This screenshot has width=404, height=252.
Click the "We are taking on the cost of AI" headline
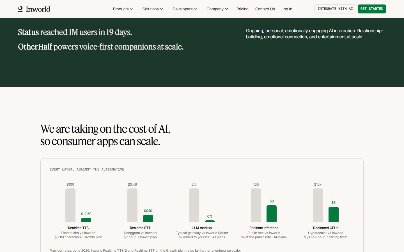[x=105, y=135]
